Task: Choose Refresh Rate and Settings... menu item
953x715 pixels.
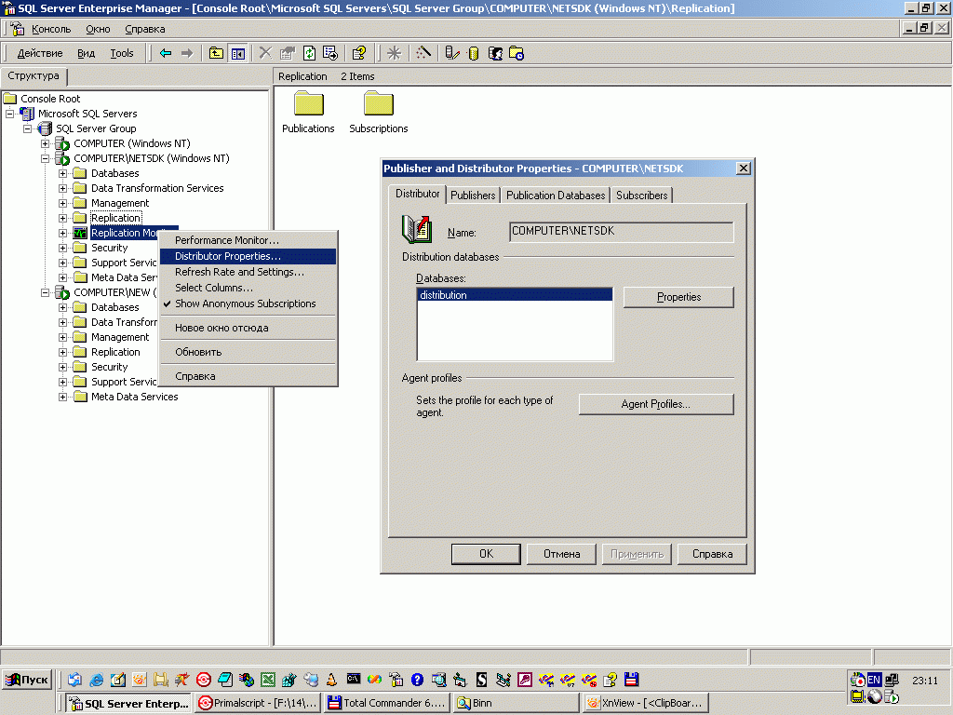Action: pos(248,272)
